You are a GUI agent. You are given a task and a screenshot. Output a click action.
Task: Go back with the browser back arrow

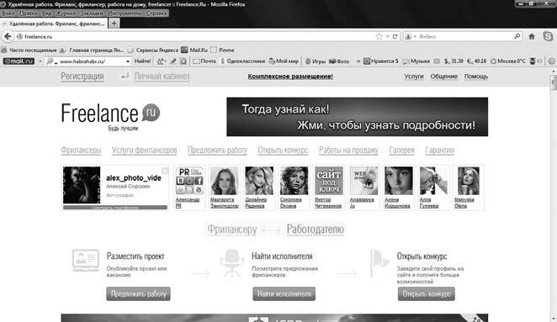click(8, 36)
